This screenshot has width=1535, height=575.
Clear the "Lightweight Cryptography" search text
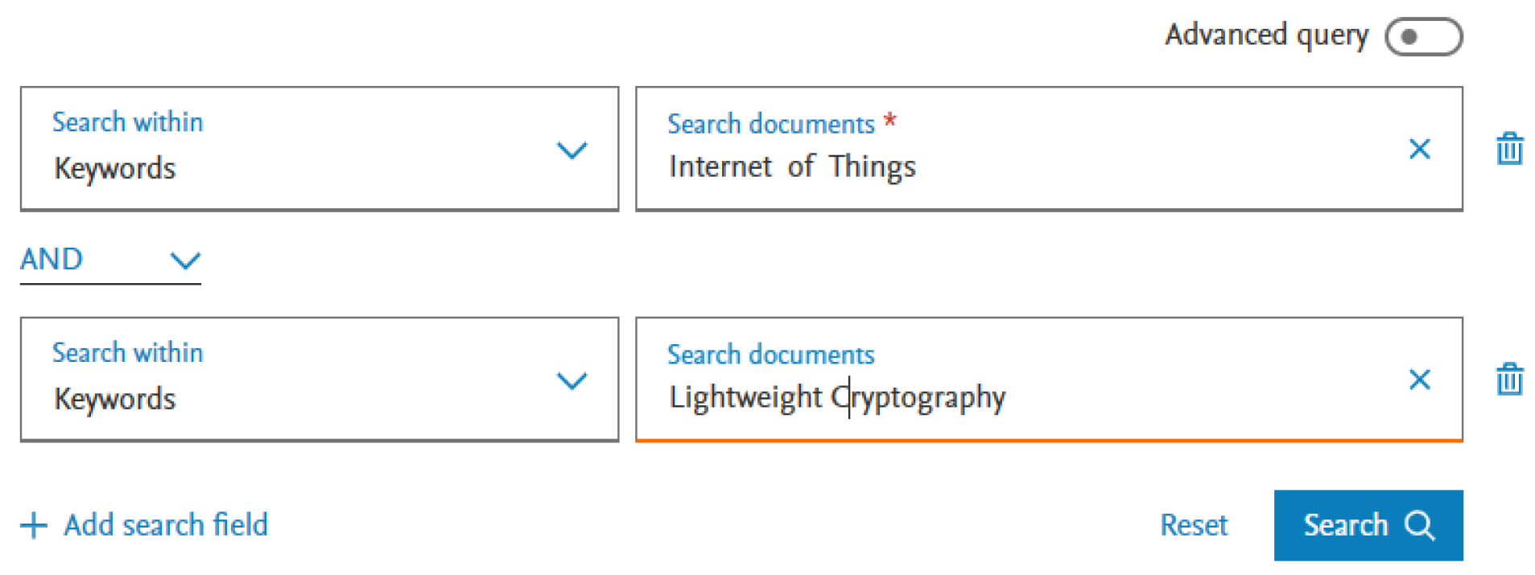[x=1419, y=380]
